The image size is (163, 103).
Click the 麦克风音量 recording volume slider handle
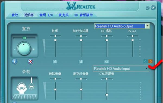pos(81,89)
